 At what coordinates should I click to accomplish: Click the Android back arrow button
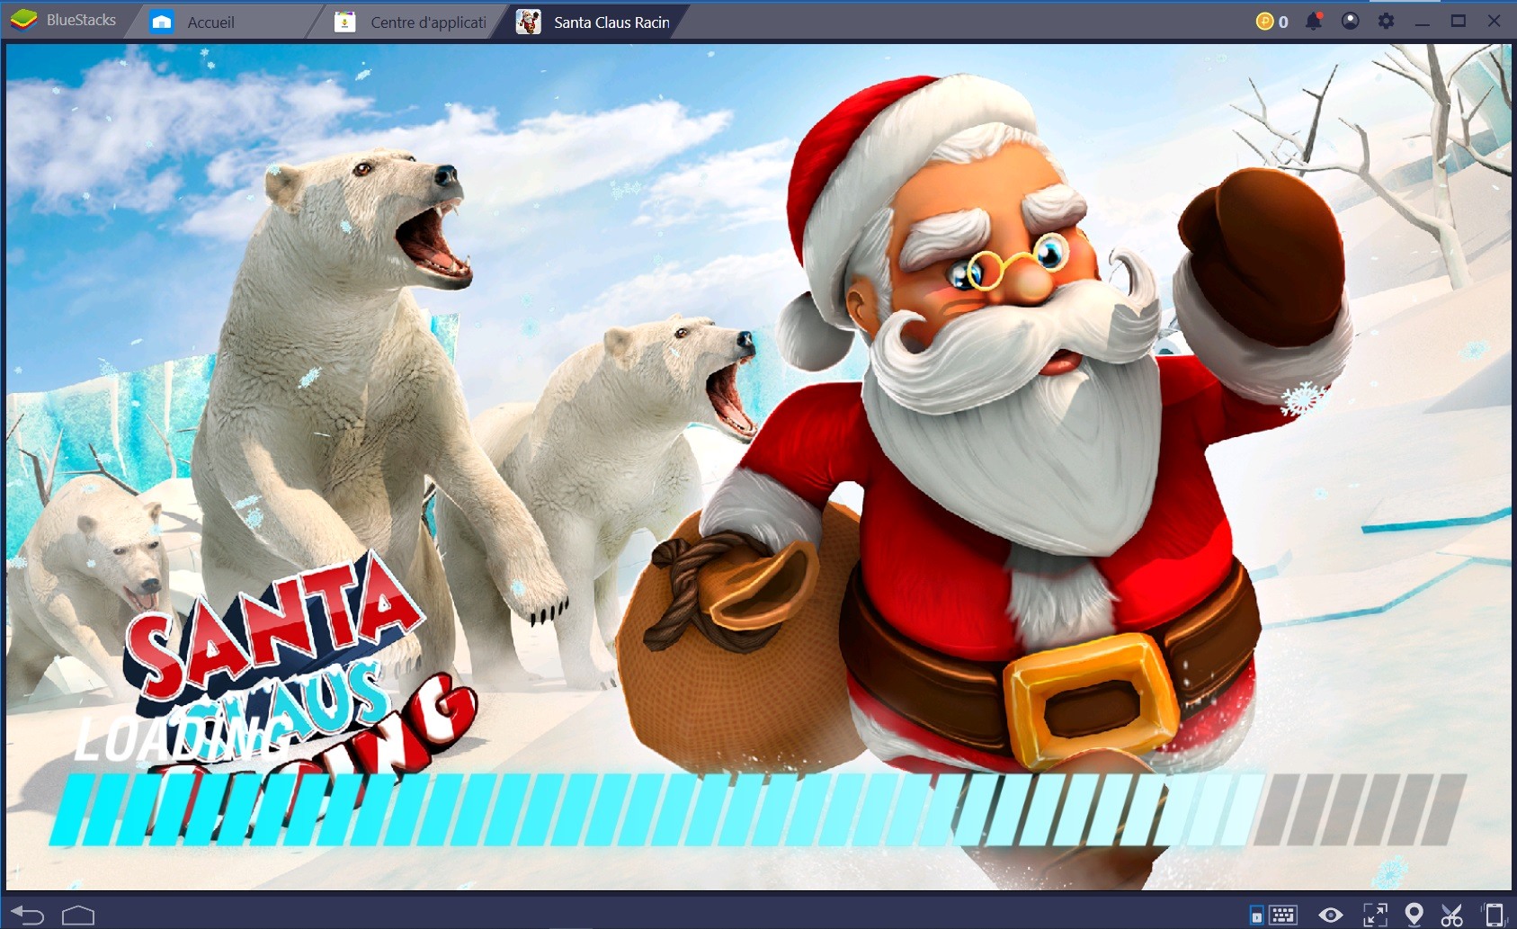27,916
